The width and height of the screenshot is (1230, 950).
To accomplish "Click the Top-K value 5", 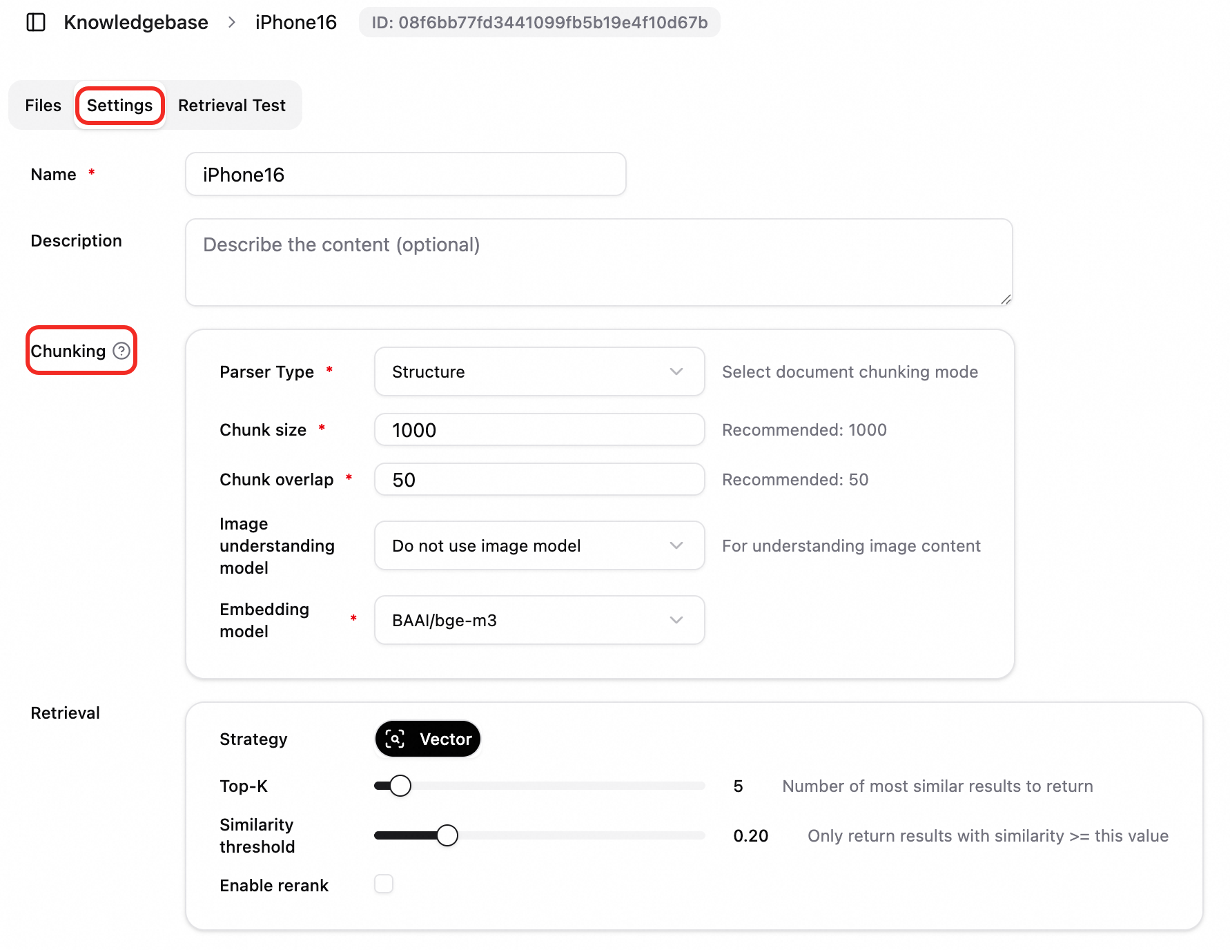I will point(738,786).
